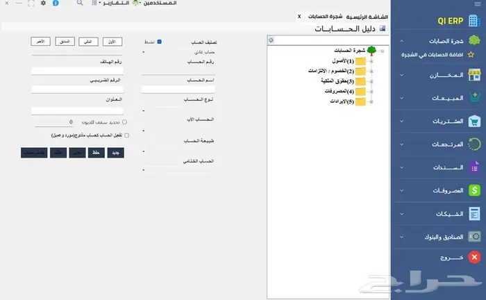Expand the expenses (المصروفات) folder in account tree
This screenshot has width=486, height=300.
(371, 91)
